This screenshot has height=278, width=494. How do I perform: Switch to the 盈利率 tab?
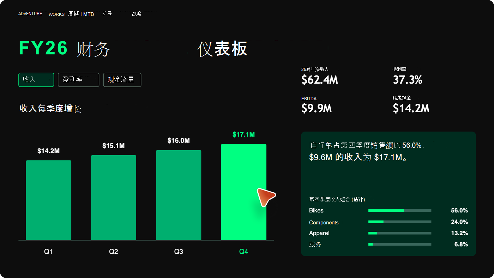(78, 80)
